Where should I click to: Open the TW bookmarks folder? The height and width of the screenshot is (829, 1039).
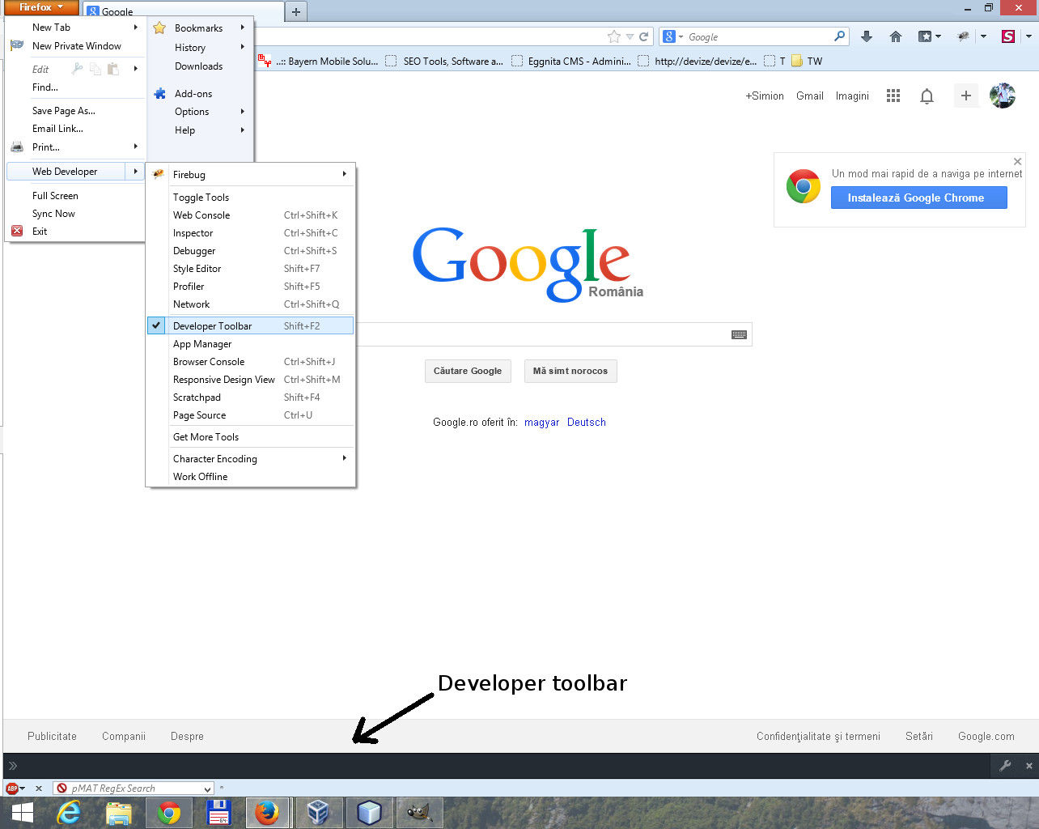tap(807, 61)
